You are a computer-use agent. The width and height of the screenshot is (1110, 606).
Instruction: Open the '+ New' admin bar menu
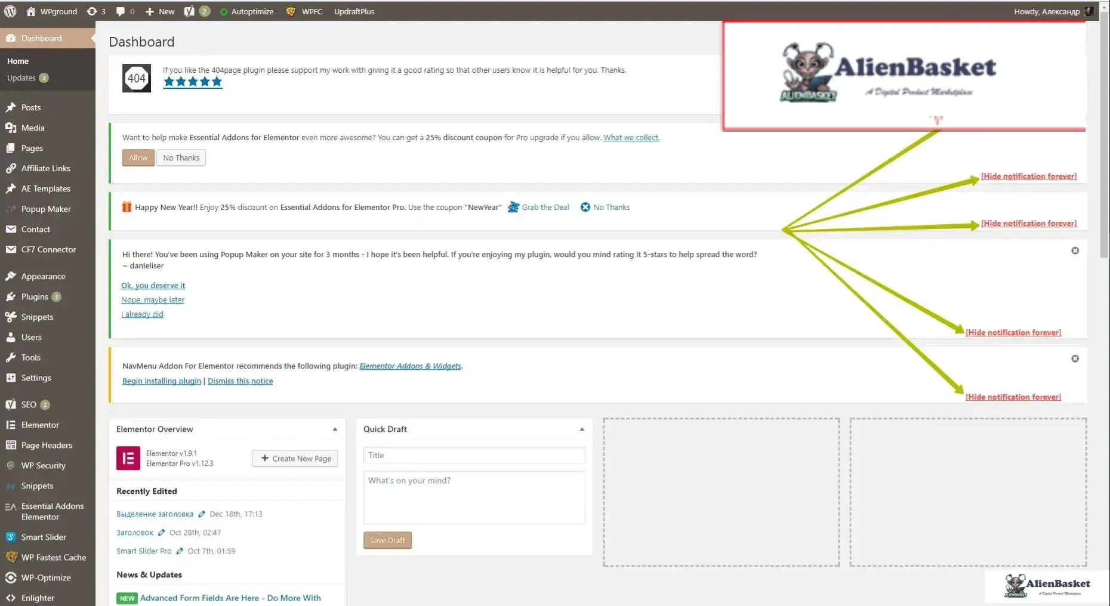[159, 11]
